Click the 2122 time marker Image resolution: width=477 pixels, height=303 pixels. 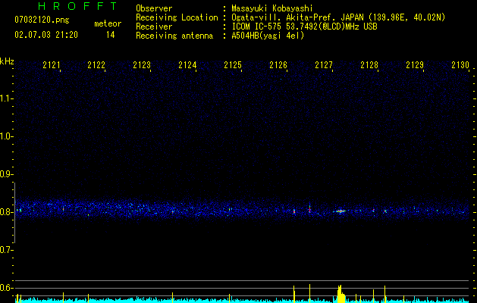click(96, 64)
